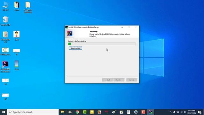Image resolution: width=204 pixels, height=115 pixels.
Task: Select the green checkmark file on desktop
Action: (5, 51)
